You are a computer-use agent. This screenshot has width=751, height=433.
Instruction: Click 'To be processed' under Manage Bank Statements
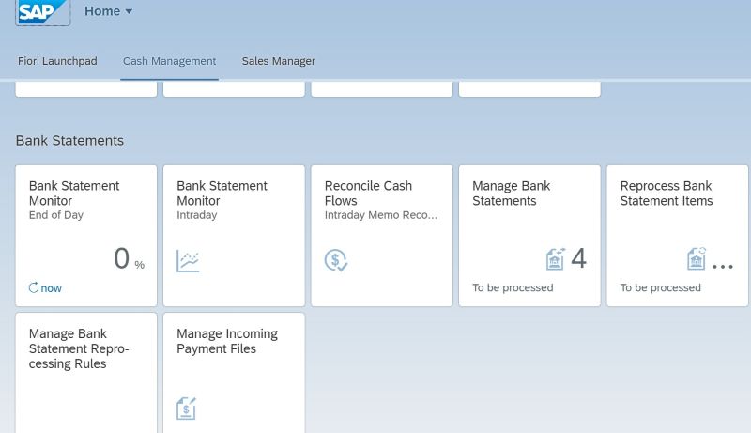click(x=513, y=287)
